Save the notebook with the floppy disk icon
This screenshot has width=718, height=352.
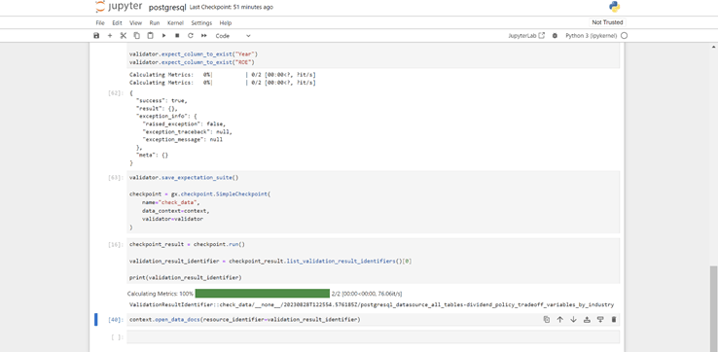pyautogui.click(x=96, y=36)
